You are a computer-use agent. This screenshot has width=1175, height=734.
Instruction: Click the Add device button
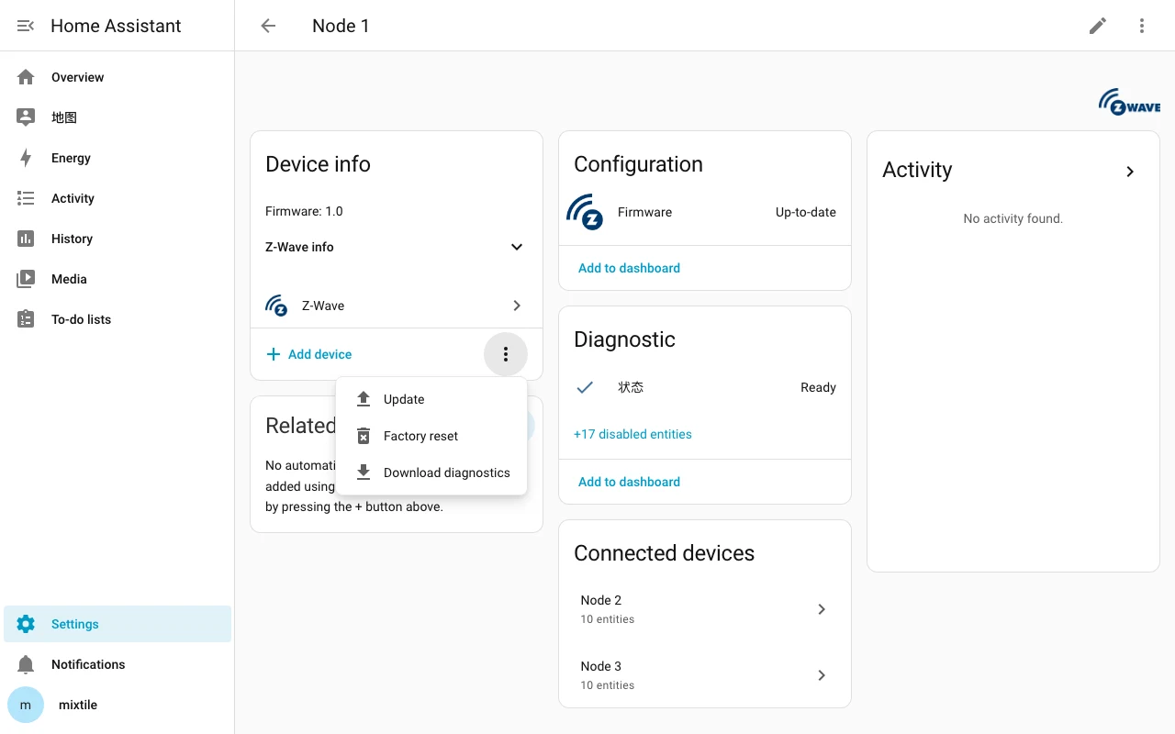(x=308, y=354)
